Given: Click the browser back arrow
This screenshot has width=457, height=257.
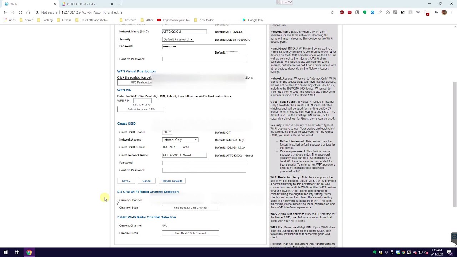Looking at the screenshot, I should 5,12.
